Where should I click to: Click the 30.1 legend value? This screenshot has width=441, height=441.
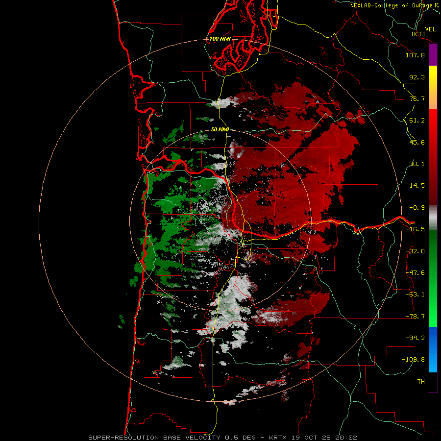tap(417, 164)
